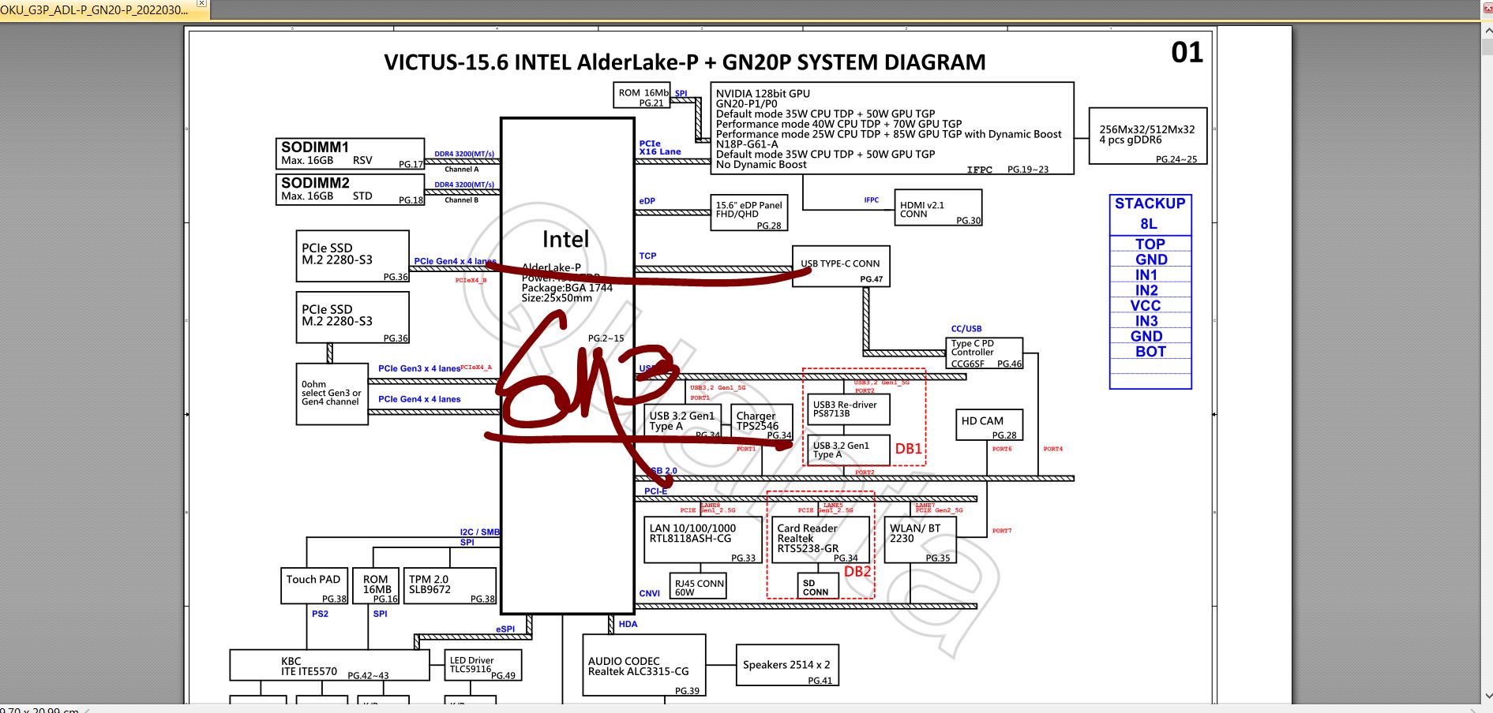
Task: Click the HDMI v2.1 CONN block
Action: (938, 208)
